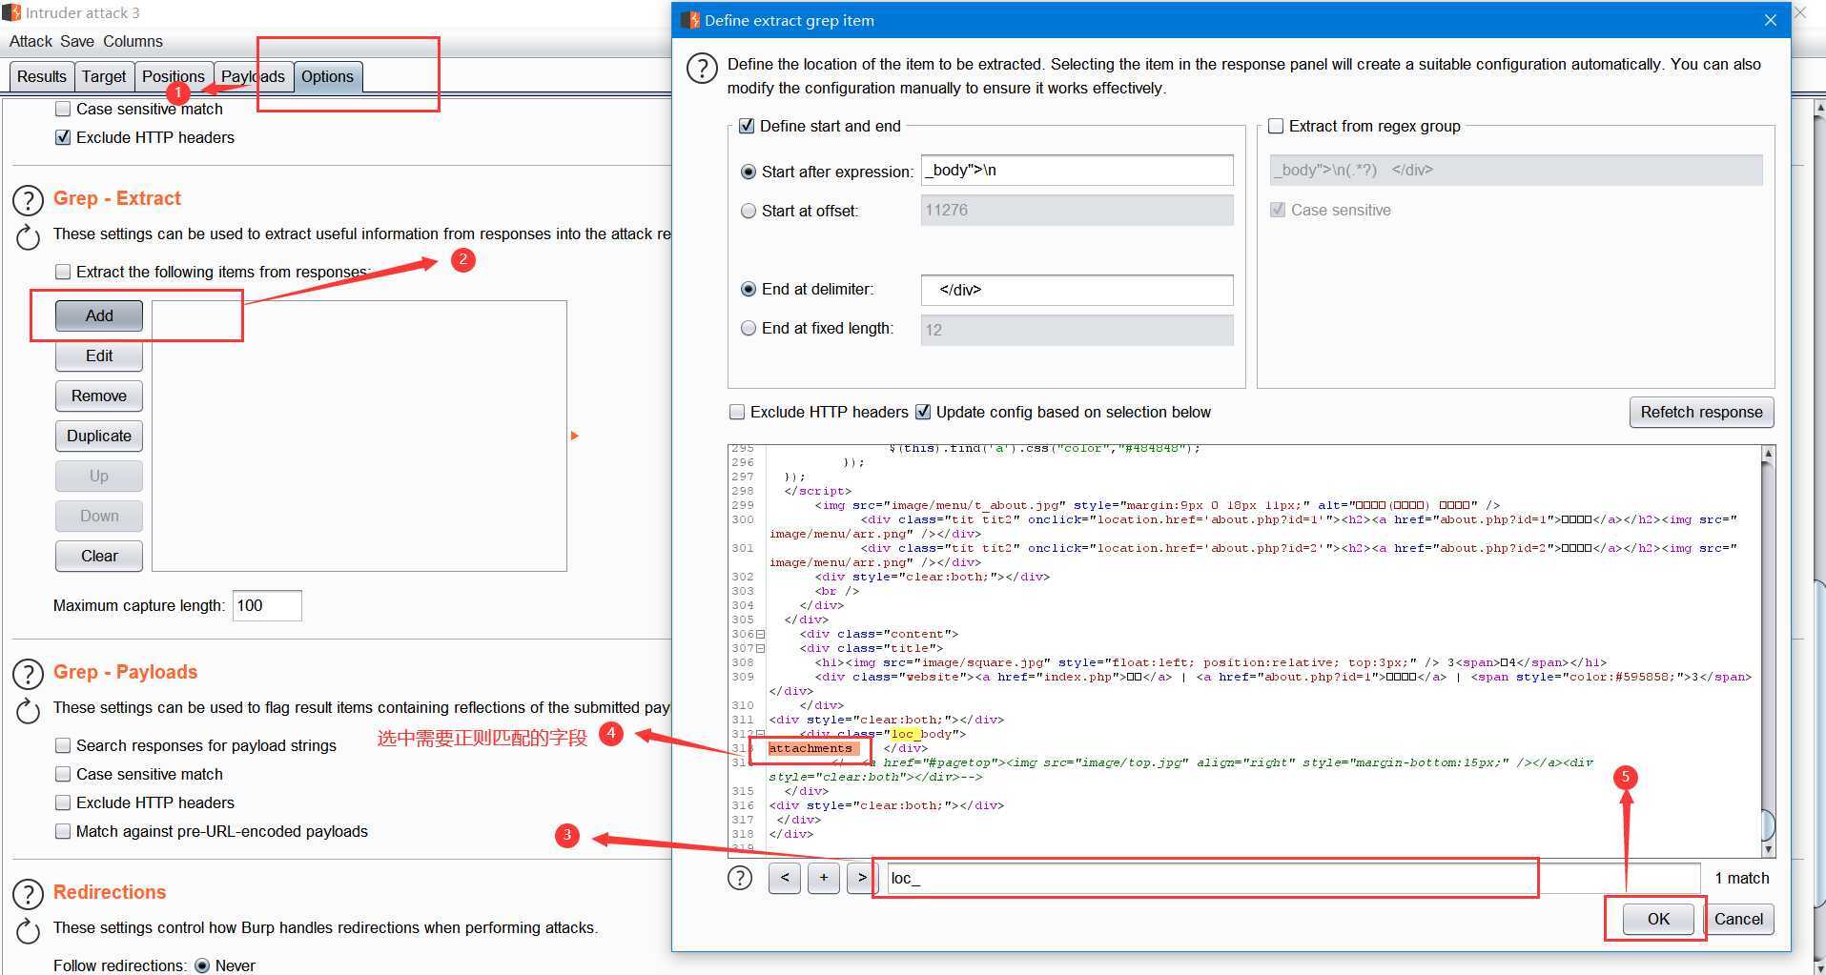Switch to the Results tab
Screen dimensions: 1826x975
(42, 76)
